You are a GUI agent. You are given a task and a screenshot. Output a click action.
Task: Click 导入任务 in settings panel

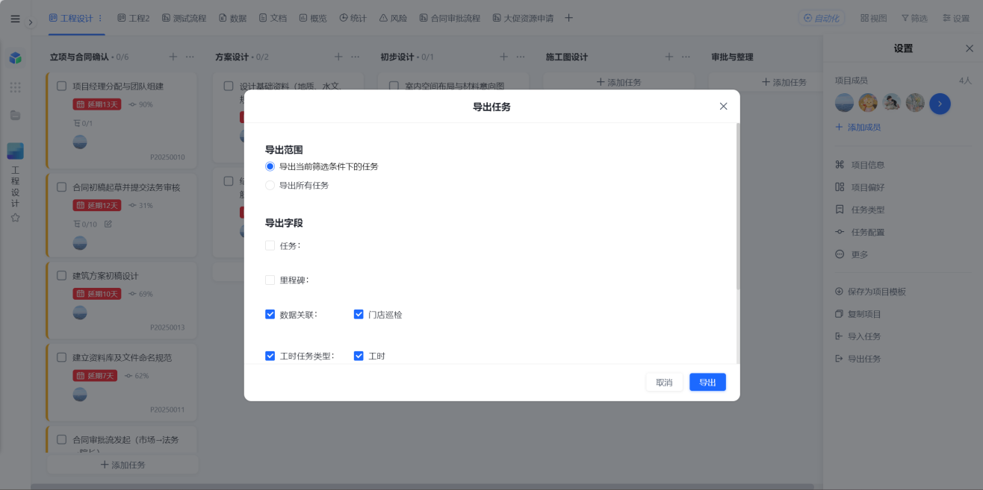pyautogui.click(x=858, y=336)
